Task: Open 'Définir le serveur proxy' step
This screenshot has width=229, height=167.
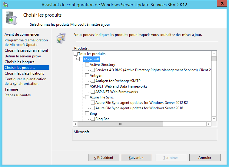Action: (x=23, y=56)
